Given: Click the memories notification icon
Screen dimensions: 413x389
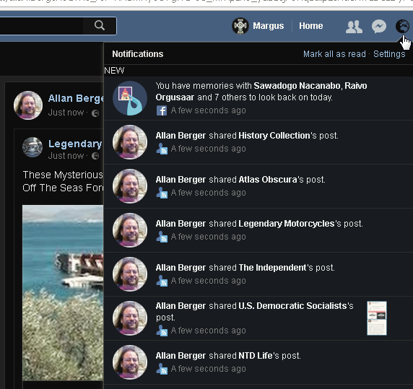Looking at the screenshot, I should (130, 98).
